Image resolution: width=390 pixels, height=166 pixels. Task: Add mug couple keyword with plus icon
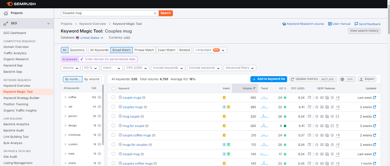(x=121, y=116)
